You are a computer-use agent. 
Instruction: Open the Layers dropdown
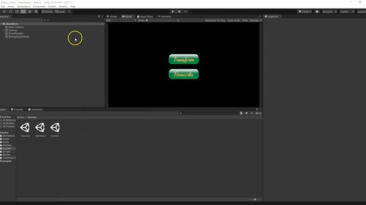[x=347, y=11]
